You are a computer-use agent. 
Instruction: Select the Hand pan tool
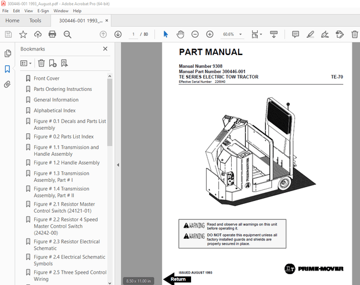[x=180, y=35]
